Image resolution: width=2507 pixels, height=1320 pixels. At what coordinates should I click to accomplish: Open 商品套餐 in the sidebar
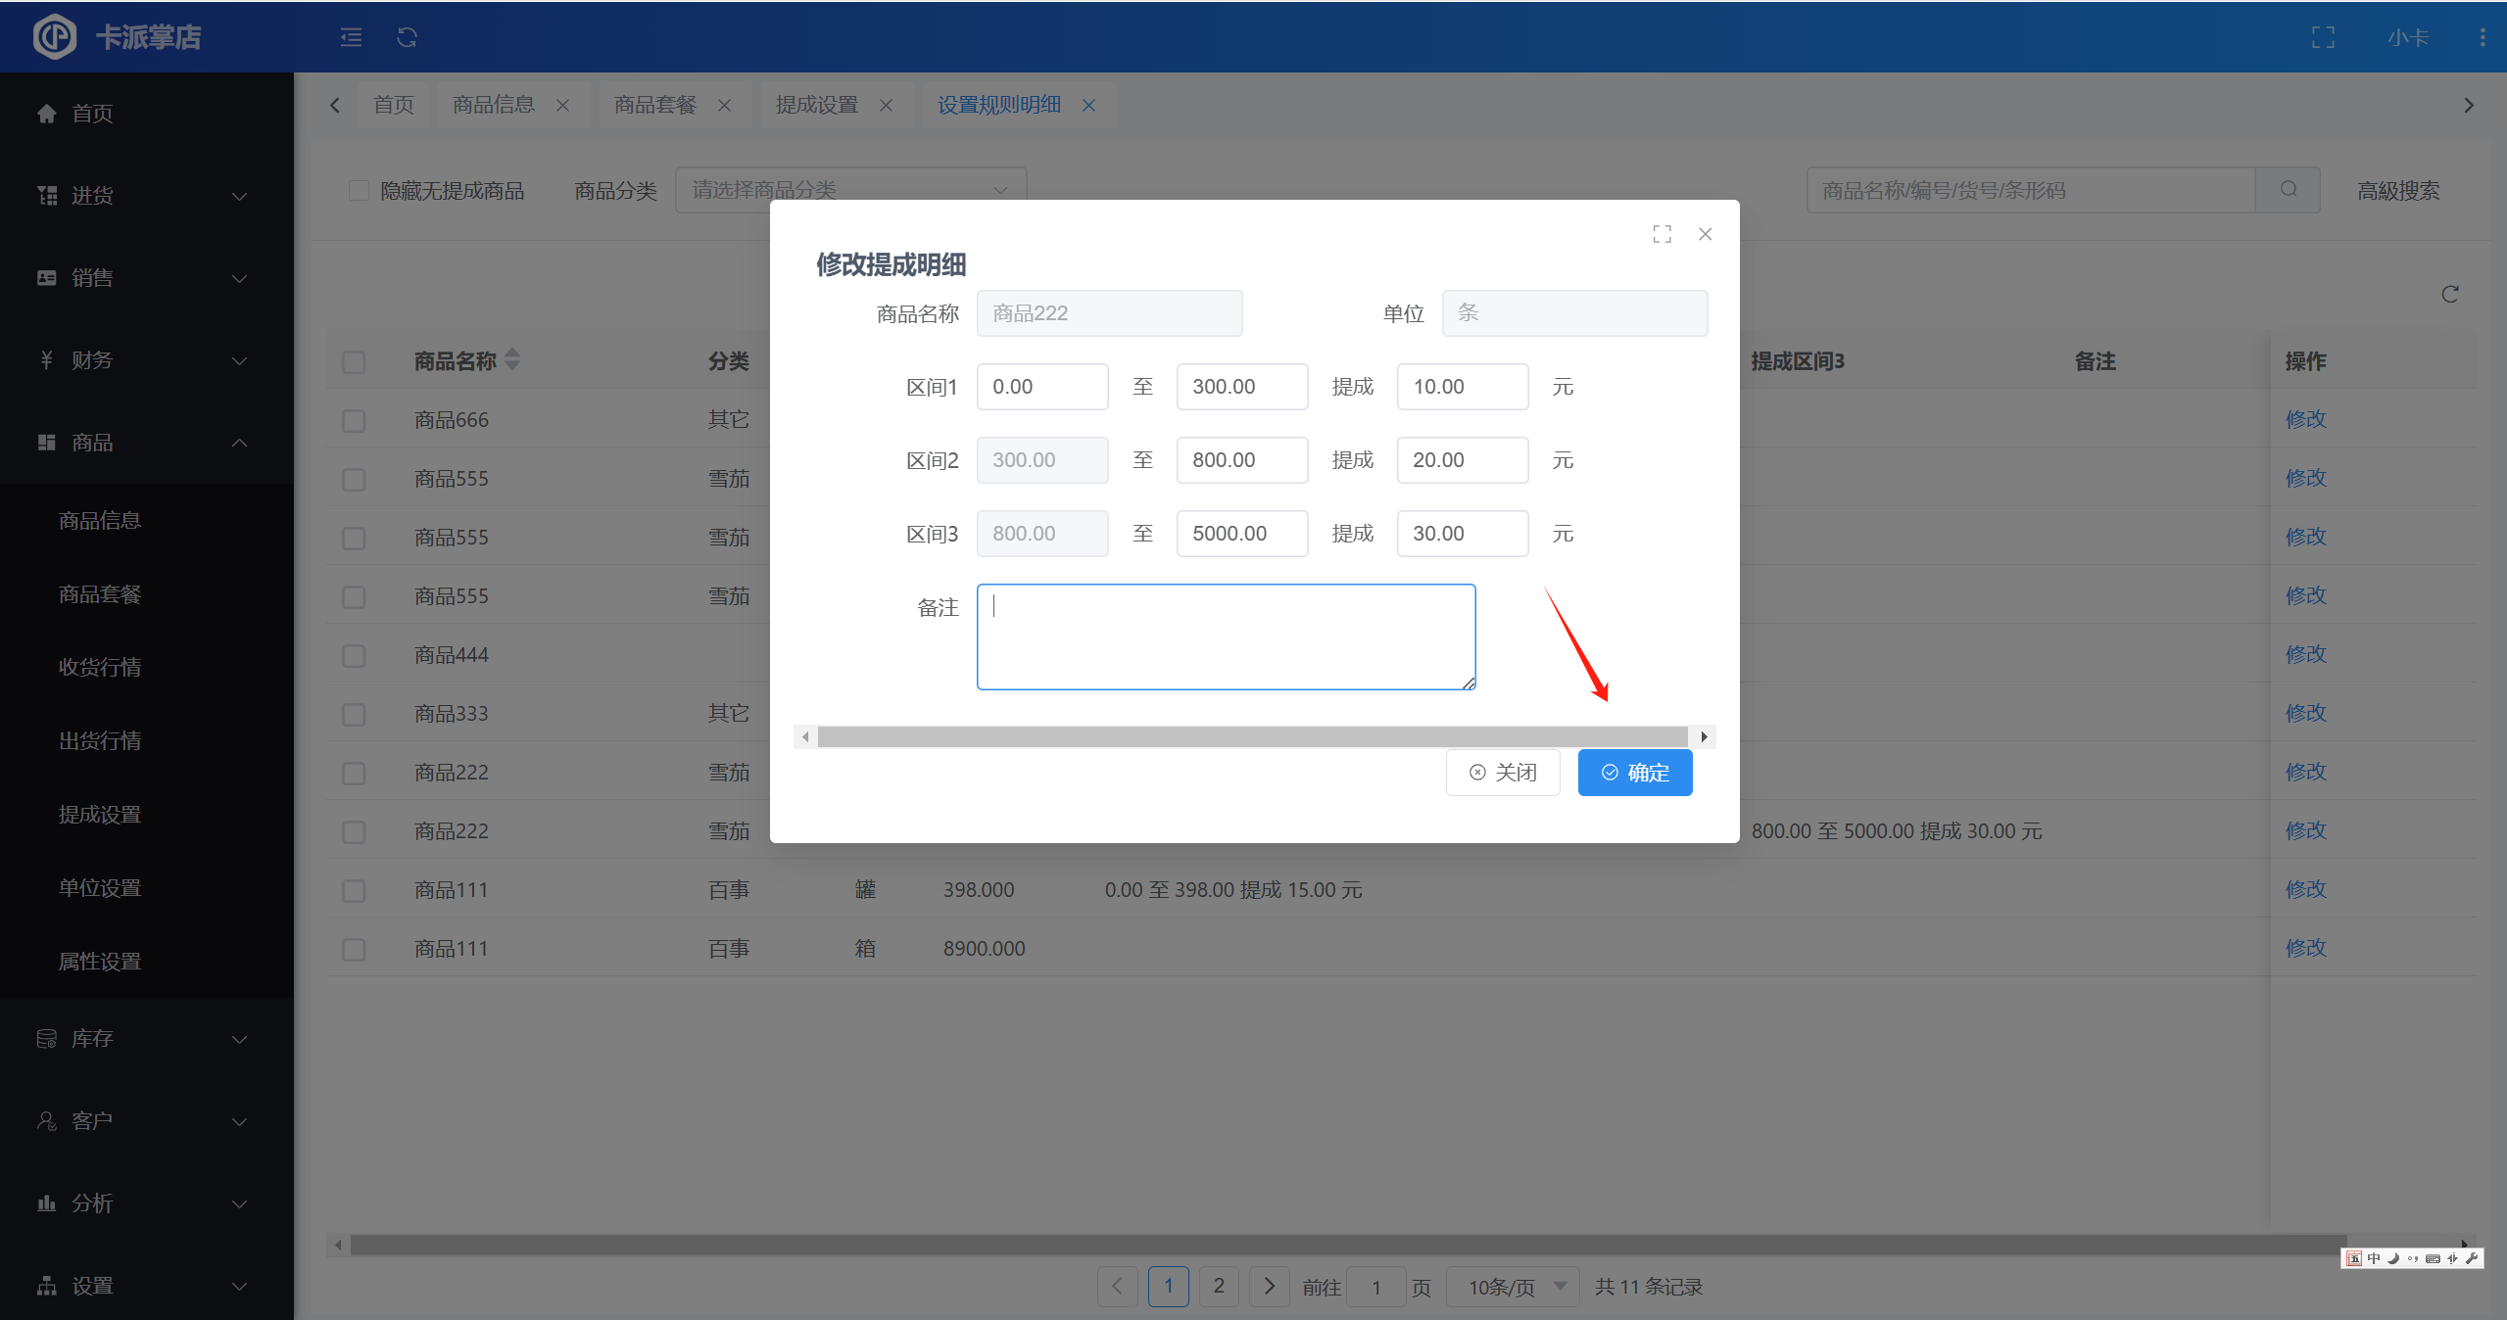coord(100,593)
